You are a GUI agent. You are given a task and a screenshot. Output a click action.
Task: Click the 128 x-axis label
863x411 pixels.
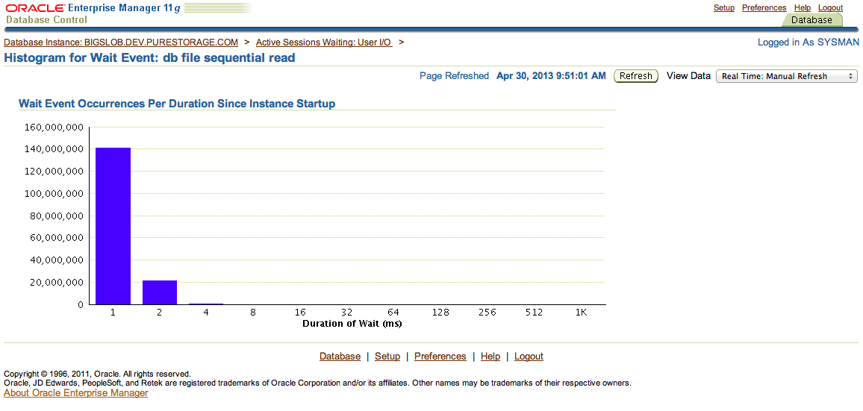tap(441, 313)
